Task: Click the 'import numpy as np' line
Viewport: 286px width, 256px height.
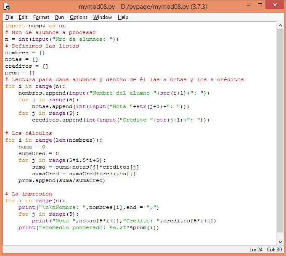Action: [35, 26]
